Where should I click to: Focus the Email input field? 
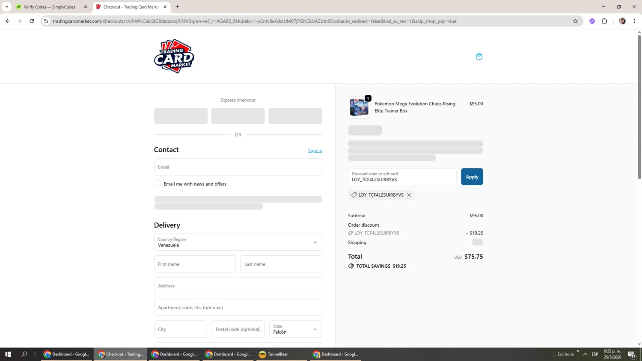(x=238, y=167)
